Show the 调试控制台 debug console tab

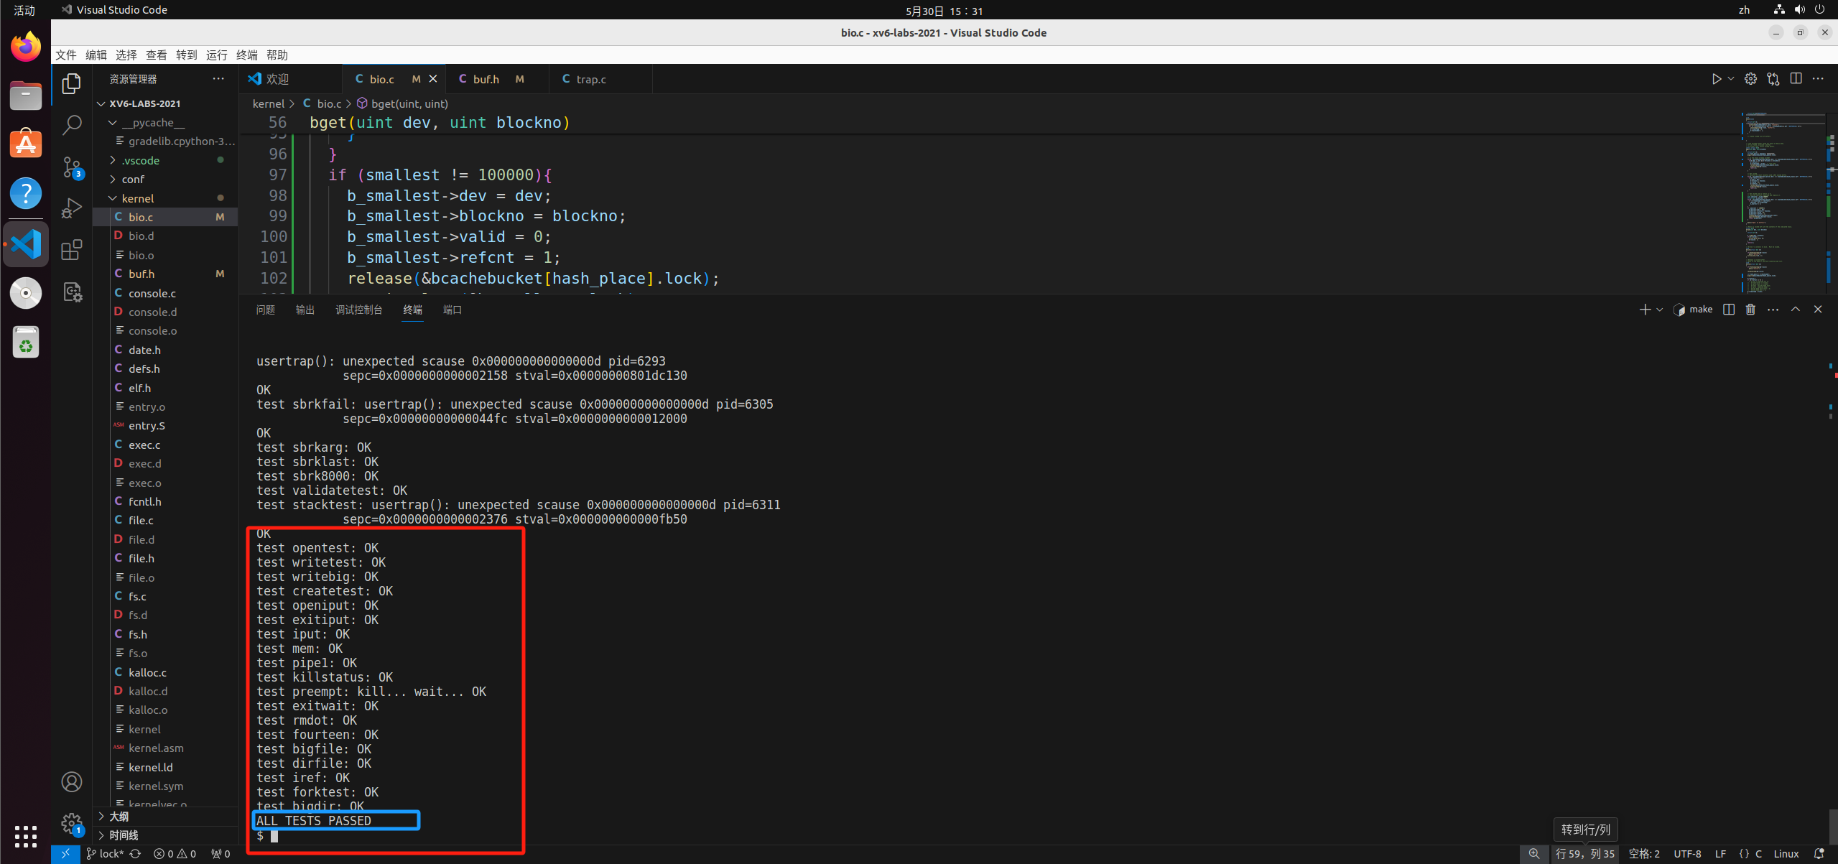pyautogui.click(x=359, y=310)
